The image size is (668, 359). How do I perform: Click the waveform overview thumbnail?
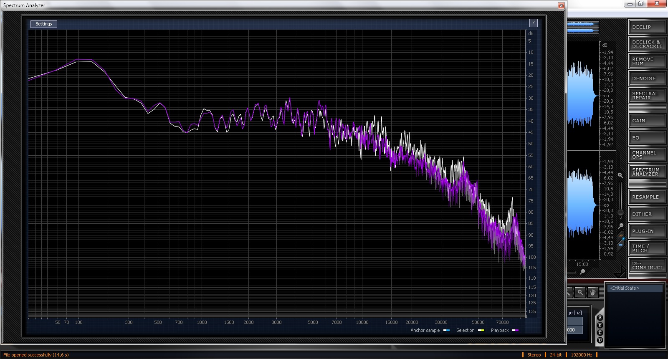pos(583,27)
